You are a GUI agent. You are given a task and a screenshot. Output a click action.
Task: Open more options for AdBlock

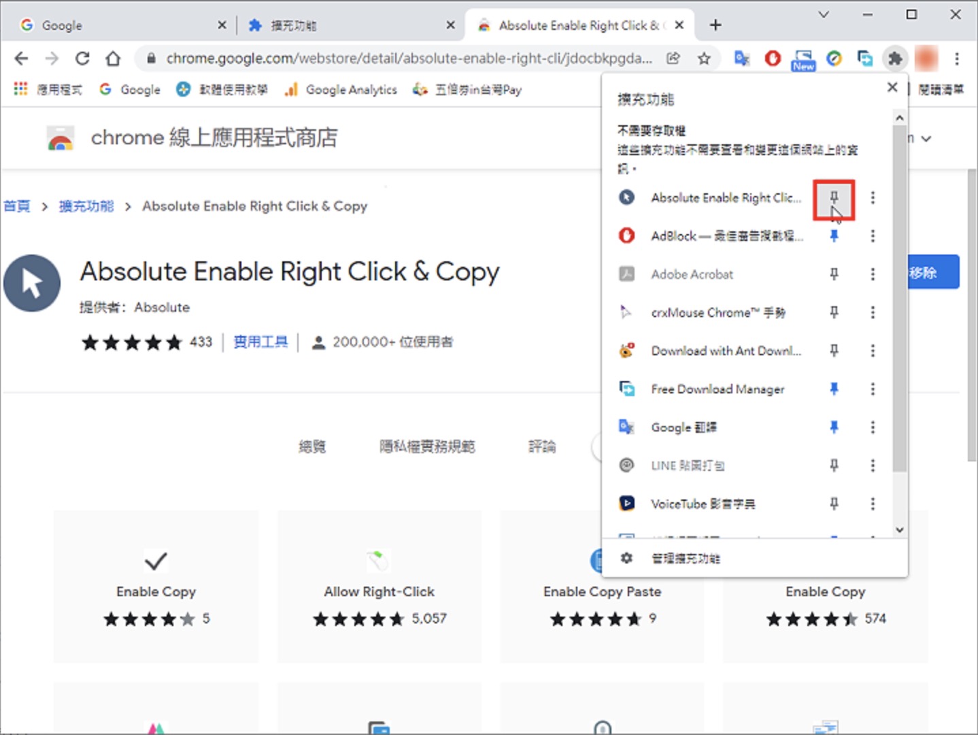873,236
